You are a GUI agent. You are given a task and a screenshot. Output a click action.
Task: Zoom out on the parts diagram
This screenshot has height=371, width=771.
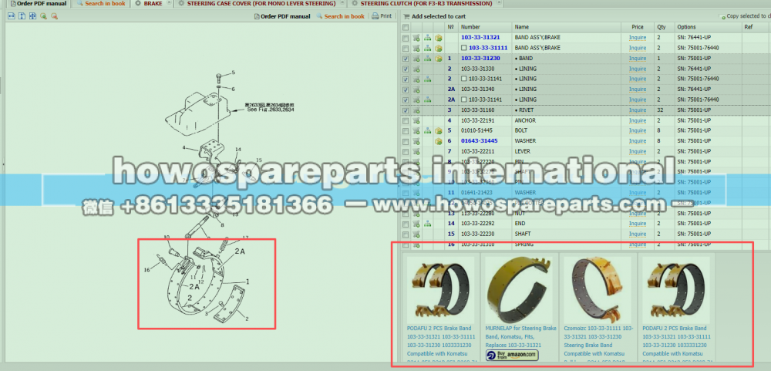tap(54, 15)
